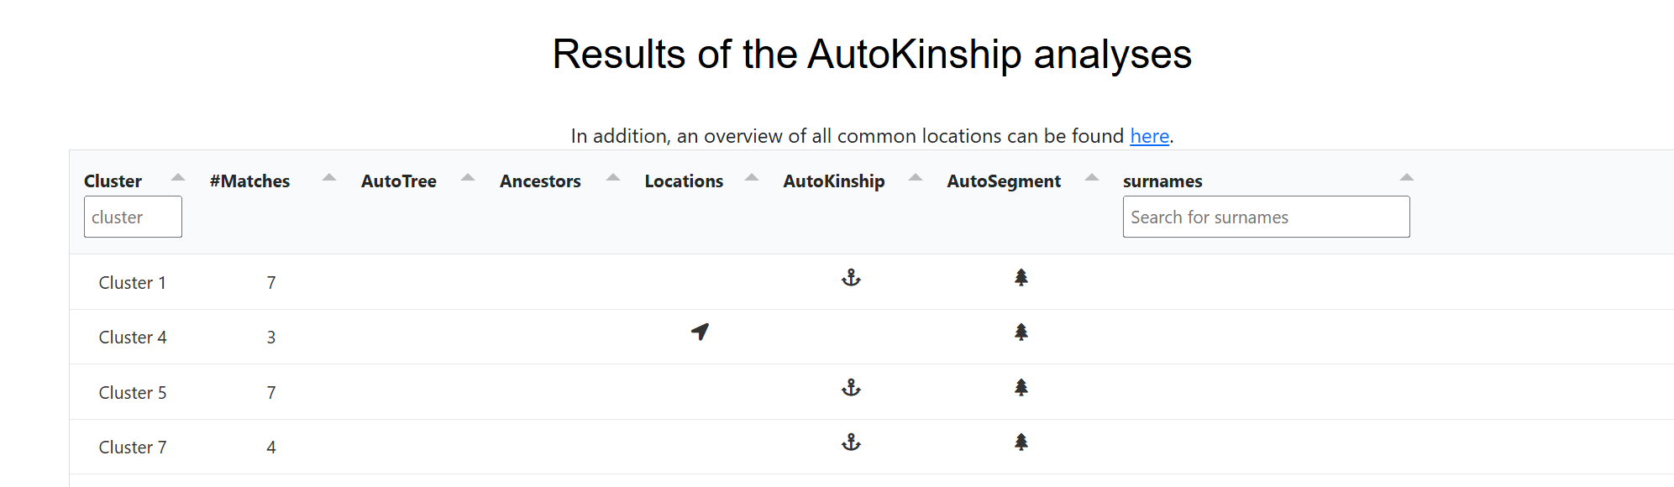
Task: Click the cluster filter input field
Action: coord(133,217)
